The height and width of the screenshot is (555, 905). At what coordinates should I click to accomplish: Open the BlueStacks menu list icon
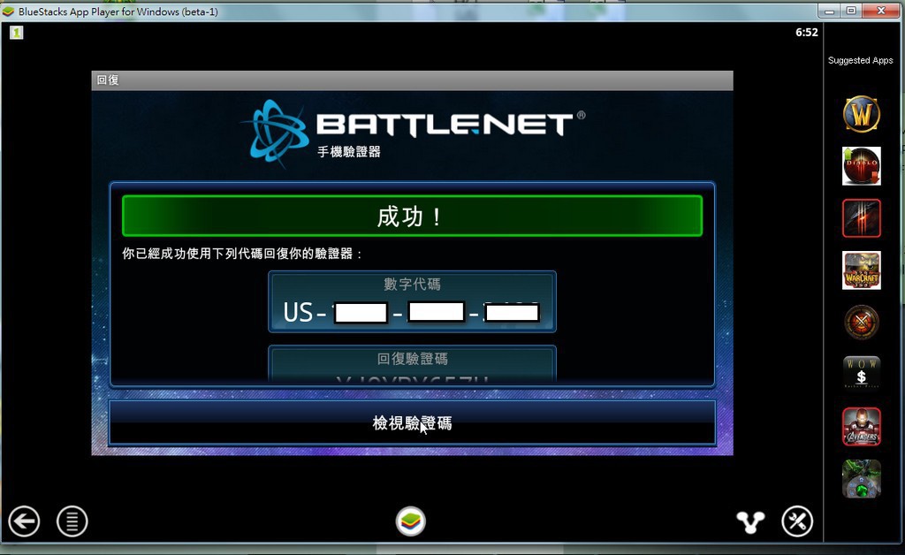coord(72,521)
